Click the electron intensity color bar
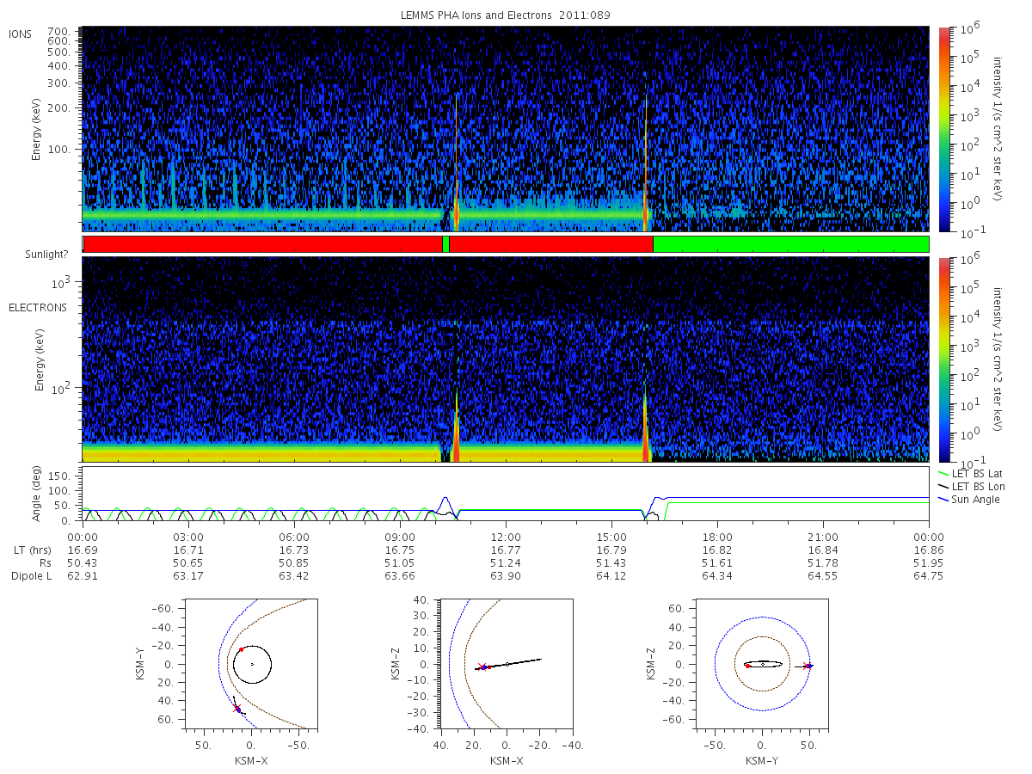The height and width of the screenshot is (774, 1032). point(943,359)
